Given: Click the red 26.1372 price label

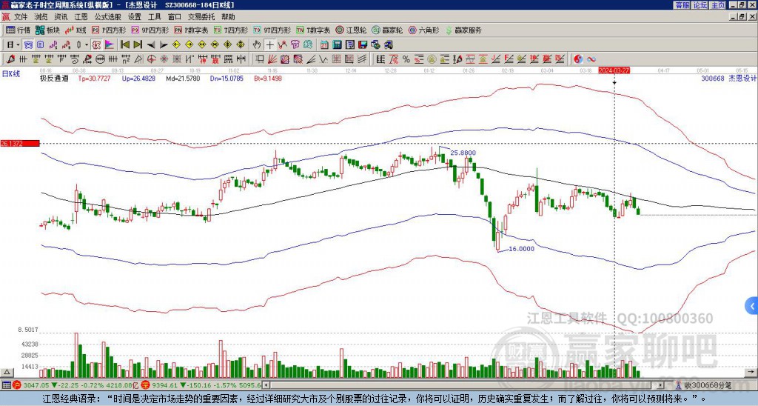Looking at the screenshot, I should (20, 143).
